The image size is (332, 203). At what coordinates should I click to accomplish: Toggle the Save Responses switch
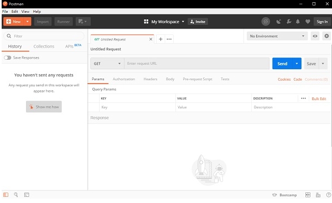8,58
